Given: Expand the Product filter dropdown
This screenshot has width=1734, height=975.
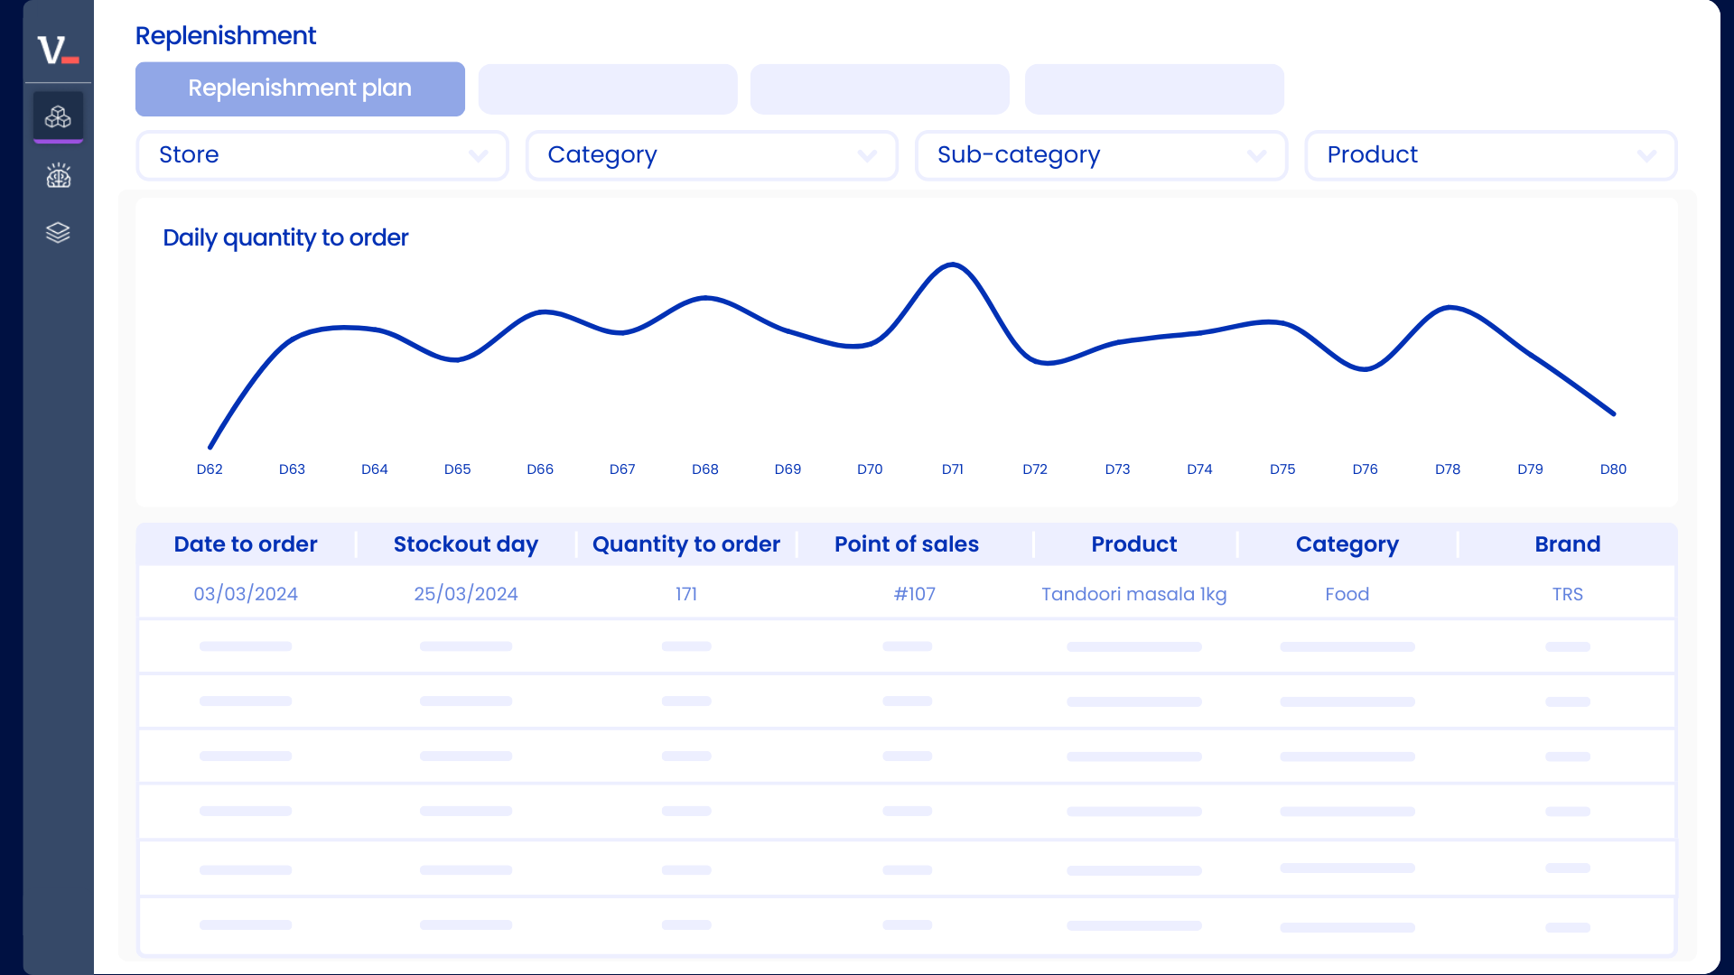Looking at the screenshot, I should click(x=1491, y=155).
